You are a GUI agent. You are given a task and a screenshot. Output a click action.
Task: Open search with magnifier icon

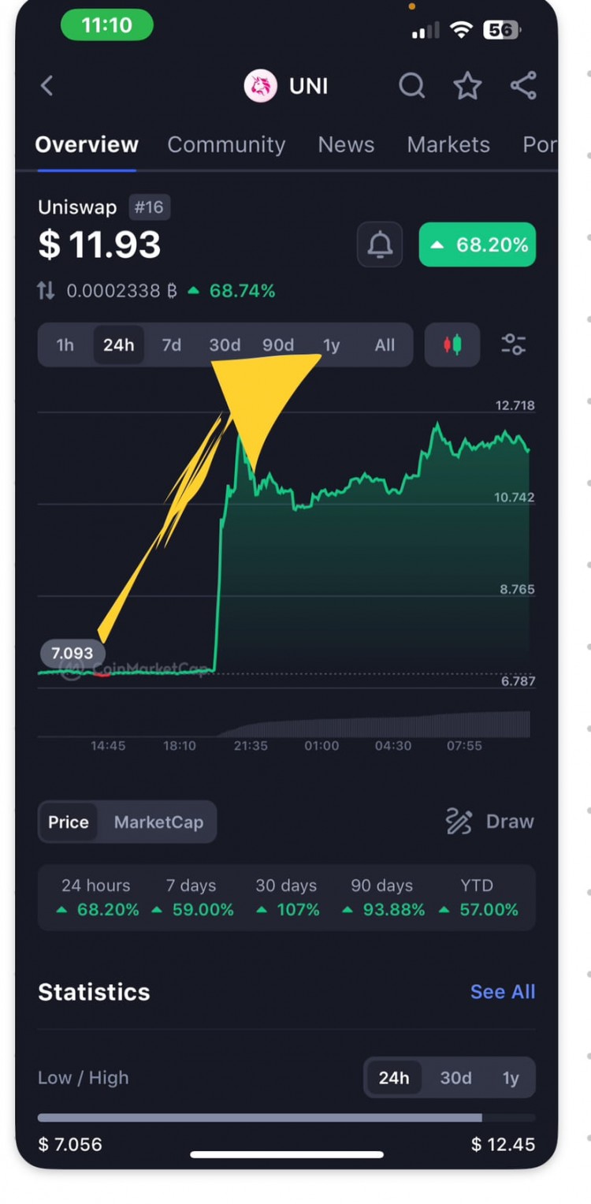coord(411,86)
